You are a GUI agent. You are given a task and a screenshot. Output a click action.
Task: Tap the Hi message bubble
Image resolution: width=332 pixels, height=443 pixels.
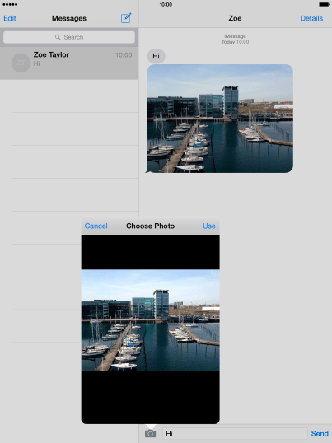tap(156, 56)
